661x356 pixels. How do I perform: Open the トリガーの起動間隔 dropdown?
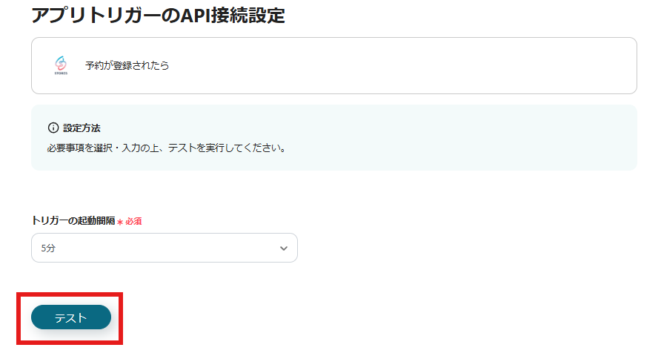tap(164, 248)
